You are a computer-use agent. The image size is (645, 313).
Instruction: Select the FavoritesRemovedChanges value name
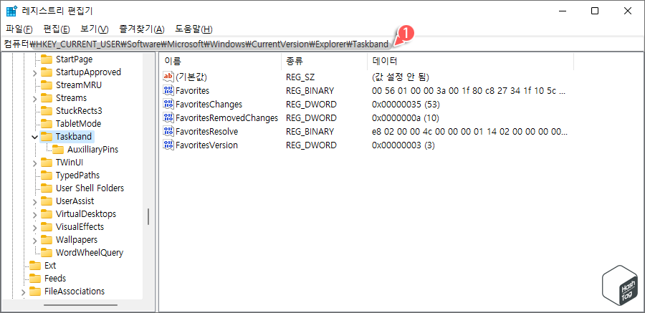226,118
